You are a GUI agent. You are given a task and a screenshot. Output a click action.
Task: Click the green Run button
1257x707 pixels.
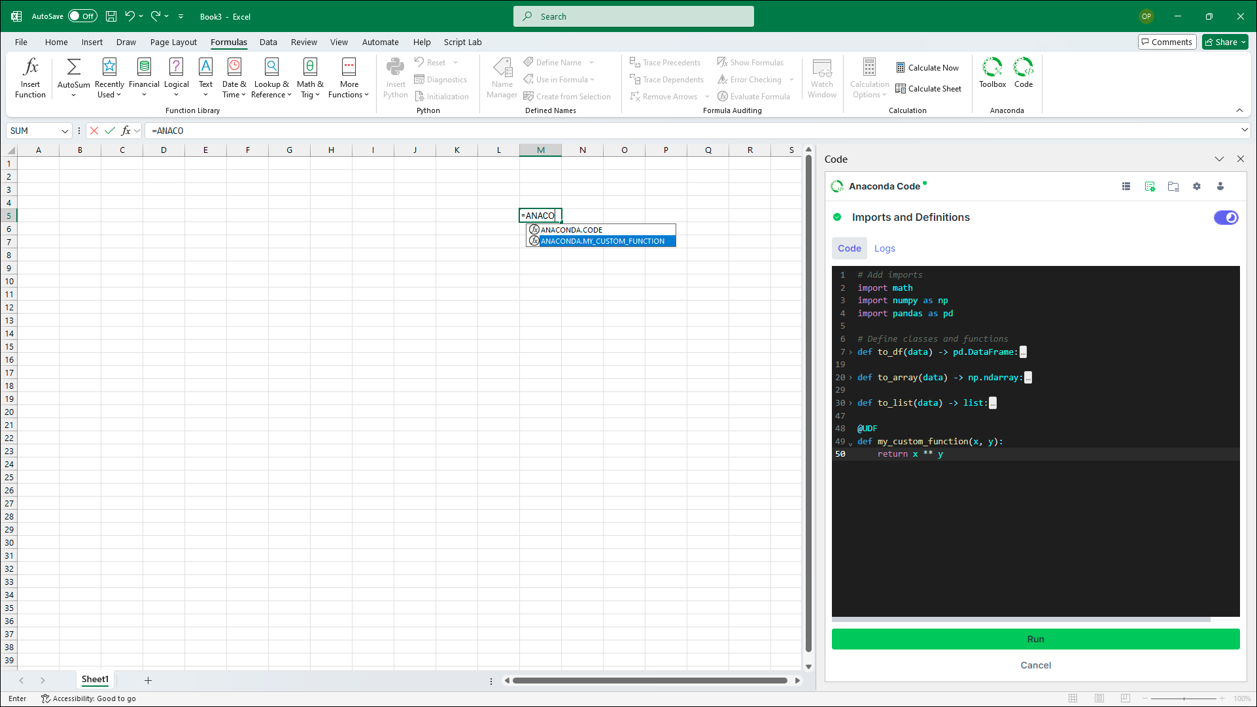tap(1035, 639)
